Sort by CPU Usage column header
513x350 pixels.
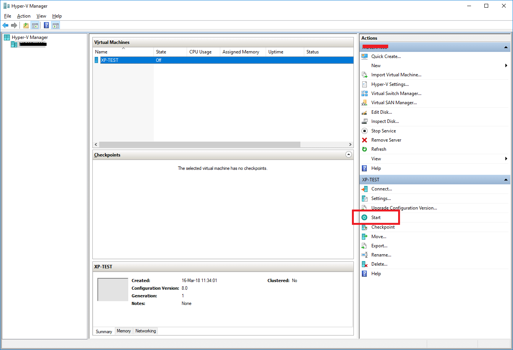pos(203,52)
